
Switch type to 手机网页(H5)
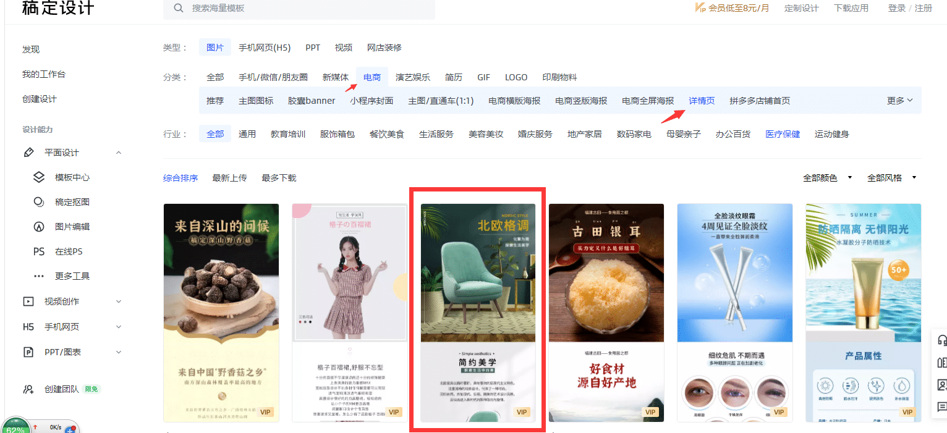(265, 48)
